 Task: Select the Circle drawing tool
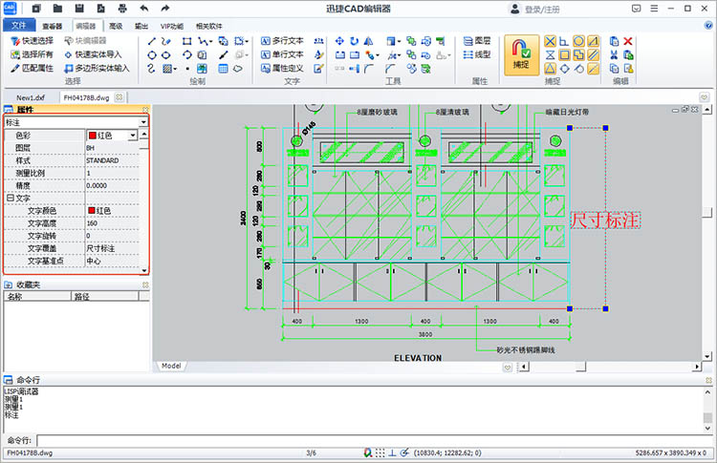pos(152,55)
